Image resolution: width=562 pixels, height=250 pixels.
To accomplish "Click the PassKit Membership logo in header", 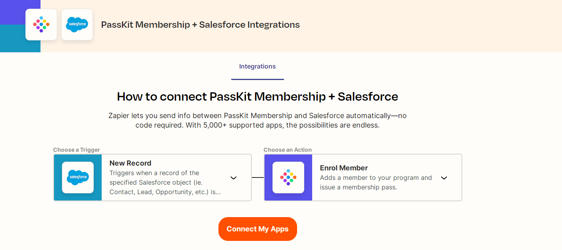I will [x=41, y=25].
